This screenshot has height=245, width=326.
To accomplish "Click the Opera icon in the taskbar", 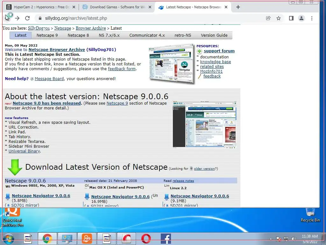I will coord(146,239).
